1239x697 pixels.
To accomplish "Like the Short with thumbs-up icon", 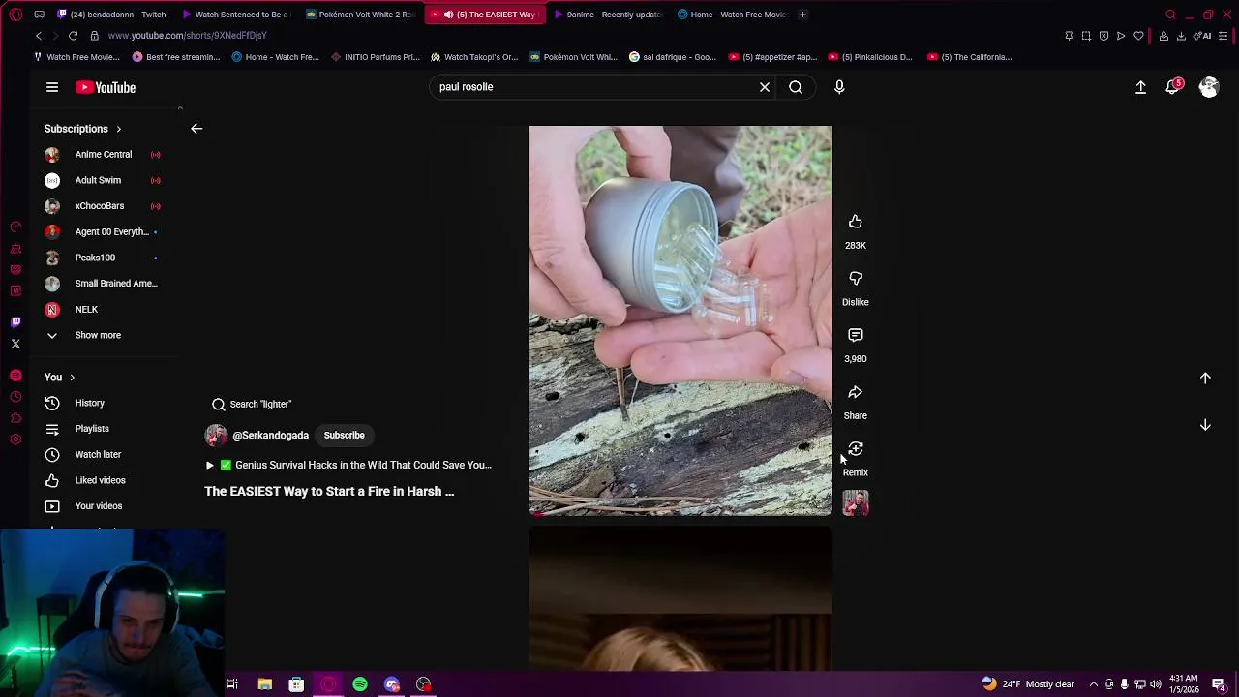I will [x=855, y=222].
